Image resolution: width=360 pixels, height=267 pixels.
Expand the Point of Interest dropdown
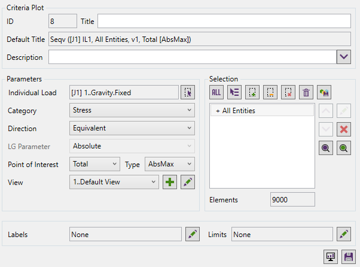click(94, 164)
